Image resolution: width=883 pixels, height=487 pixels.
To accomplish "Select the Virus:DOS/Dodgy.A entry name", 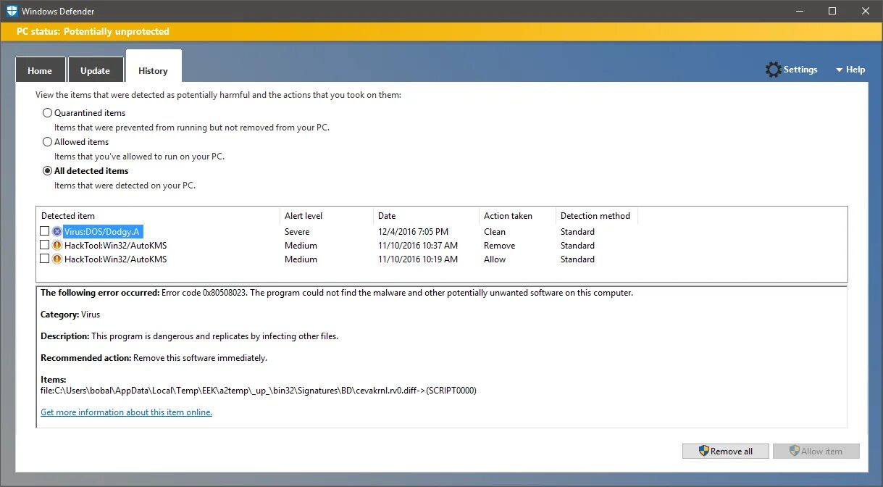I will click(x=102, y=232).
